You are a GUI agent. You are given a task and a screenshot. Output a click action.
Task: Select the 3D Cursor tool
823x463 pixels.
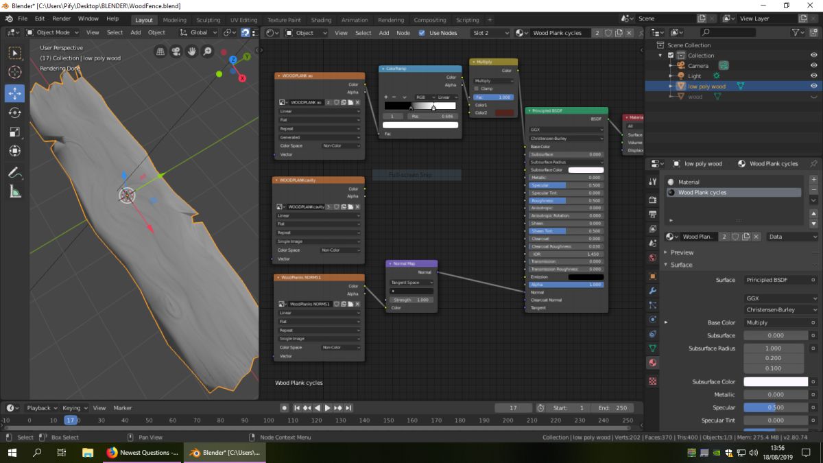tap(14, 72)
